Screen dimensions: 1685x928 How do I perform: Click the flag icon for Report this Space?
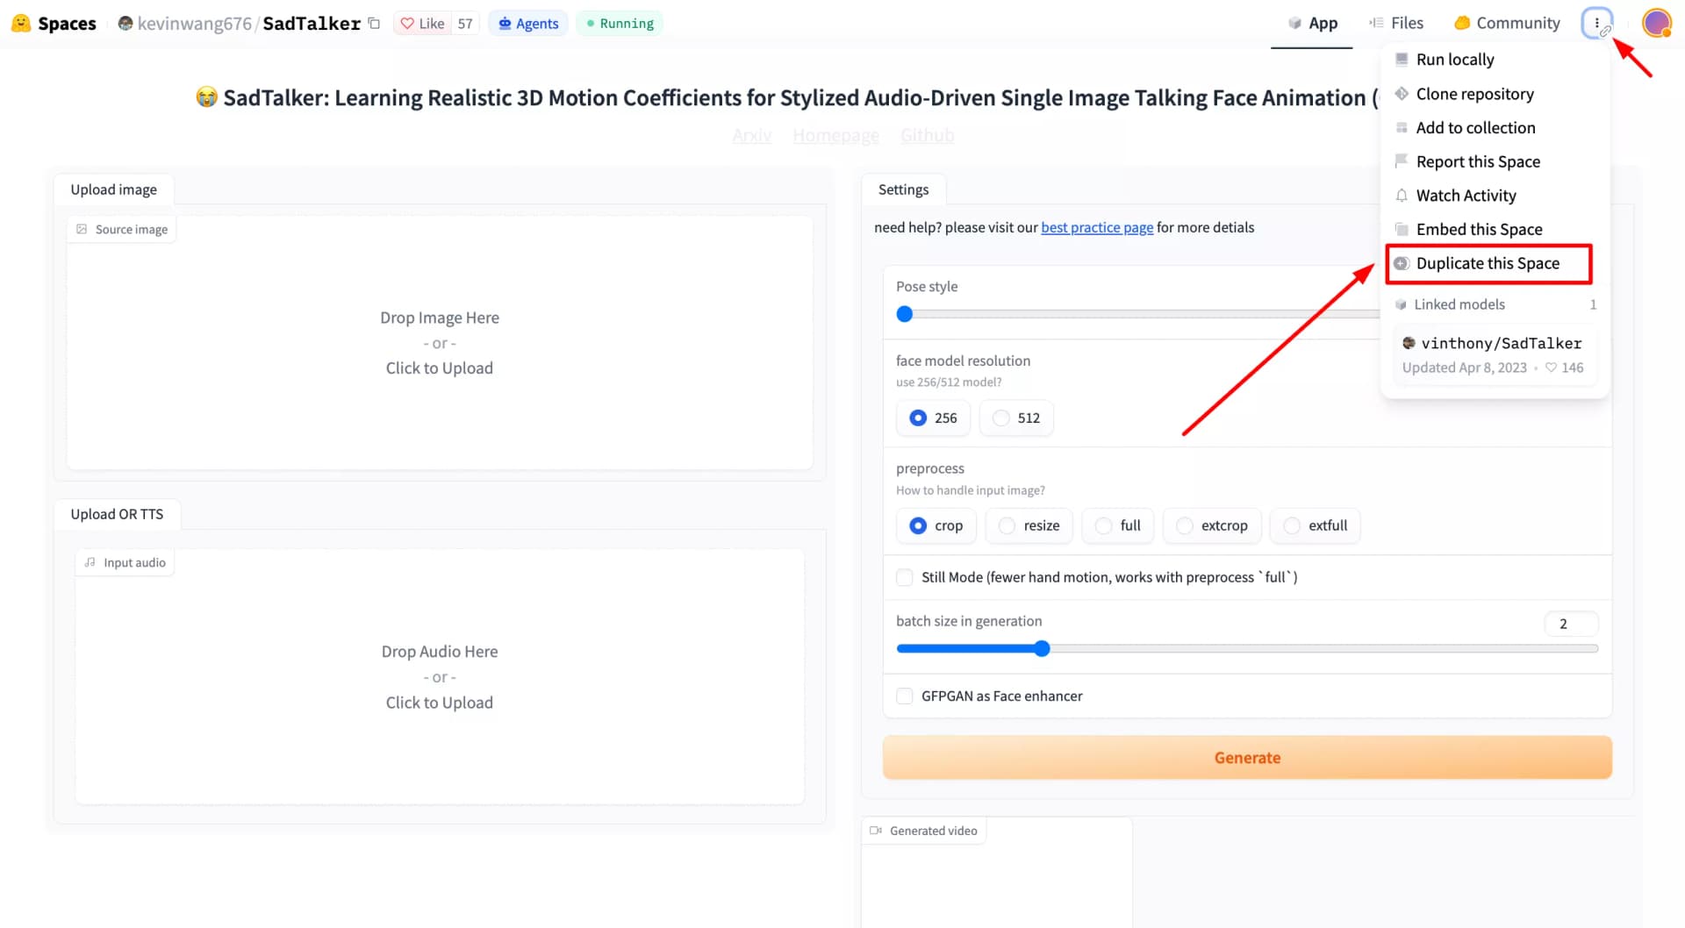(x=1402, y=161)
